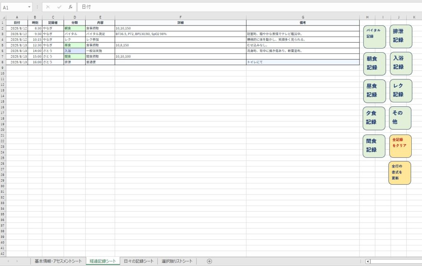Select column F header
Image resolution: width=422 pixels, height=266 pixels.
click(181, 17)
